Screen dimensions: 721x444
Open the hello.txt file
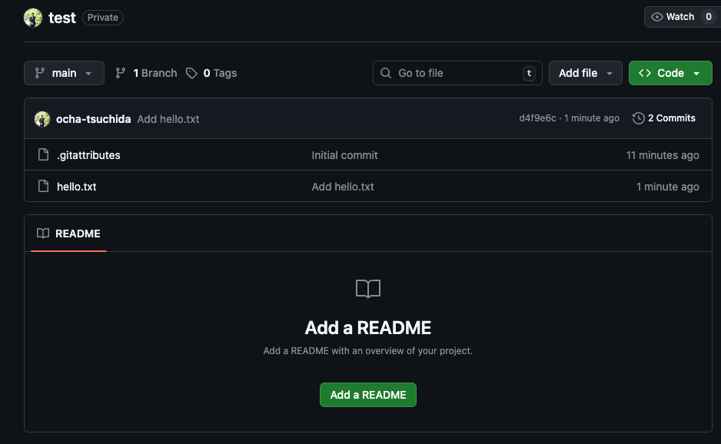pyautogui.click(x=76, y=187)
